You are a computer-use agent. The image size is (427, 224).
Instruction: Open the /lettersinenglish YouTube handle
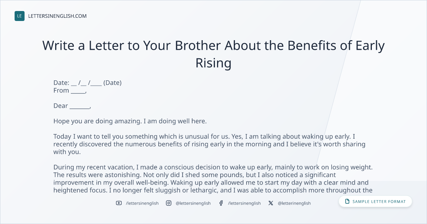click(142, 203)
